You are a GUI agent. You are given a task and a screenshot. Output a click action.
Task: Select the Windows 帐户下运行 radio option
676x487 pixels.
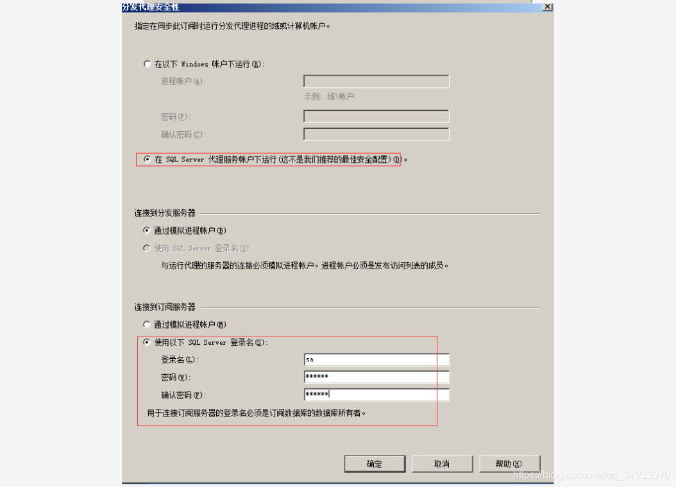[x=147, y=63]
